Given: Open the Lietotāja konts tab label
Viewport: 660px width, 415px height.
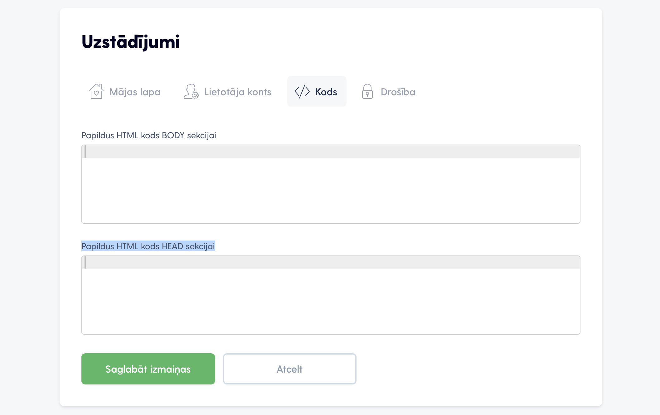Looking at the screenshot, I should point(238,92).
